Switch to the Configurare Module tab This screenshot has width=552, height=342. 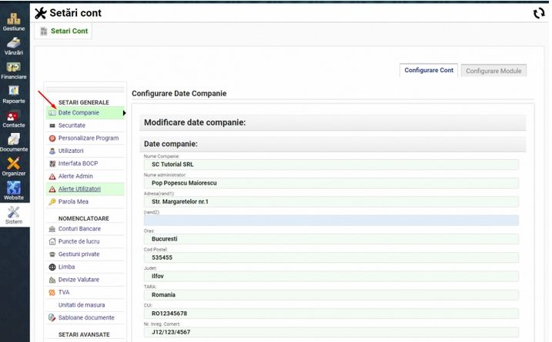[494, 71]
